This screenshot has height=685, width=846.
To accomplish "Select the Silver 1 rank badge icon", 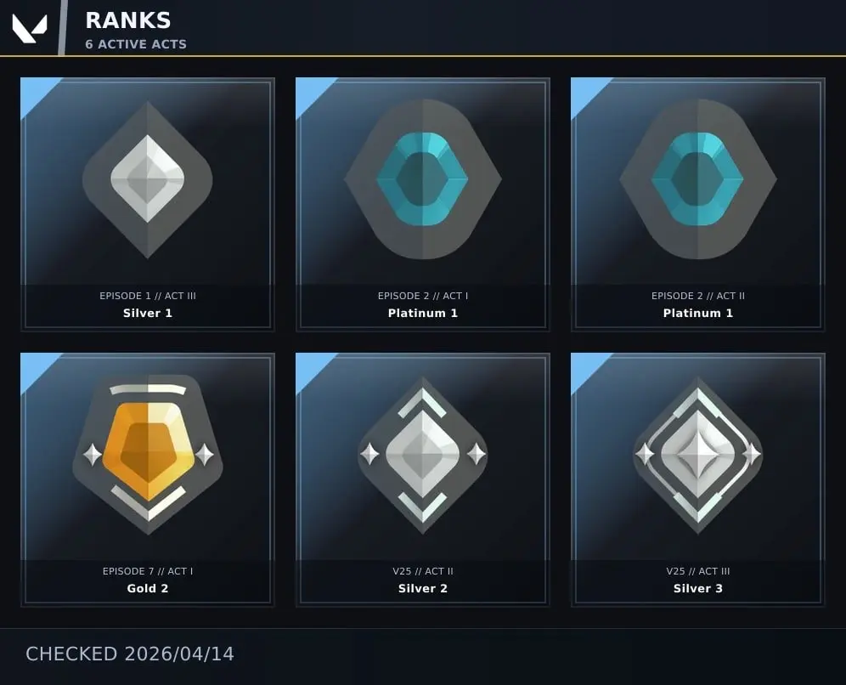I will click(147, 180).
